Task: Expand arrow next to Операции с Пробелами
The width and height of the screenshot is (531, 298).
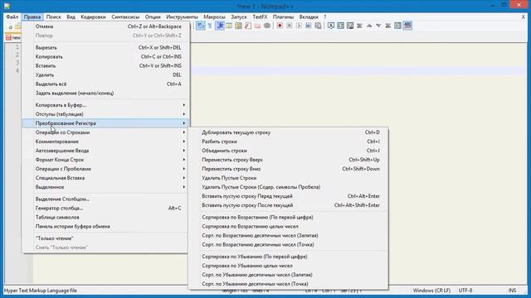Action: coord(184,169)
